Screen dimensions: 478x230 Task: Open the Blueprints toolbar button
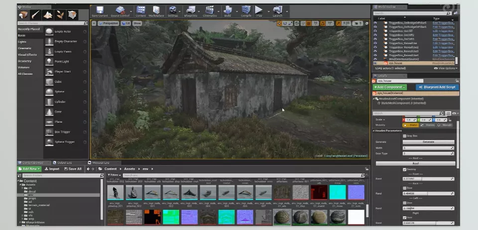point(191,11)
